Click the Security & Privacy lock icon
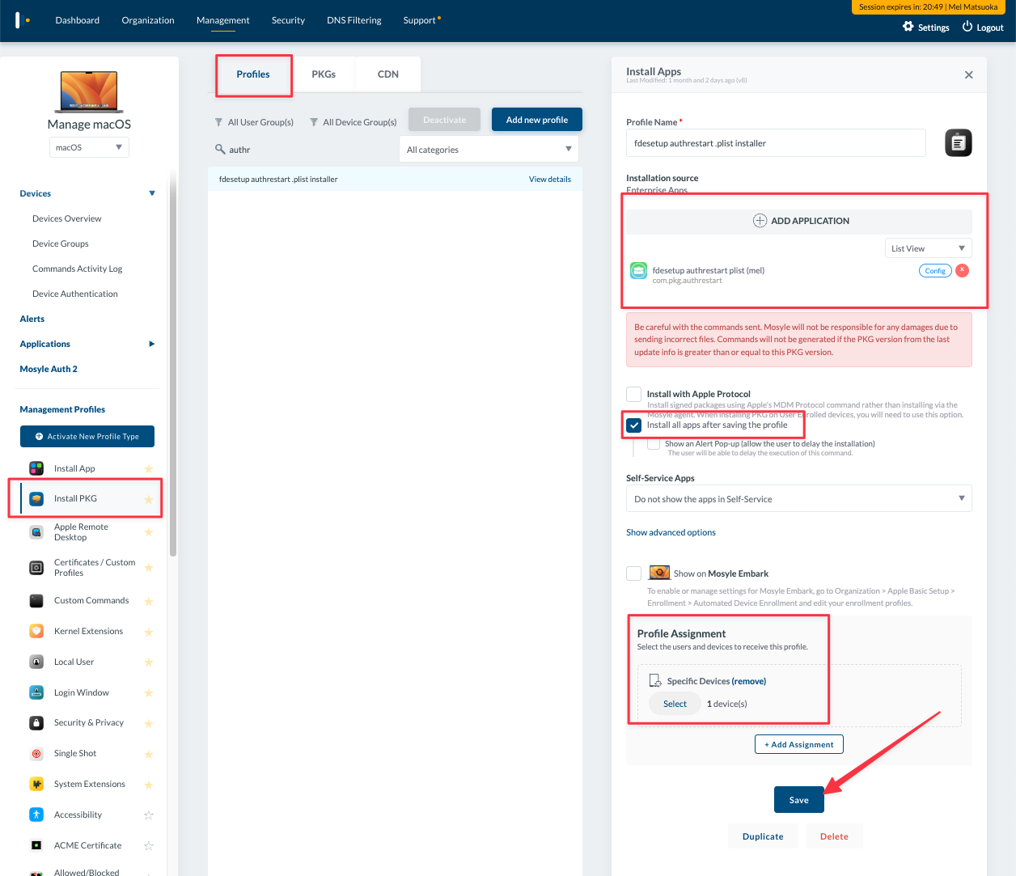 (x=36, y=722)
